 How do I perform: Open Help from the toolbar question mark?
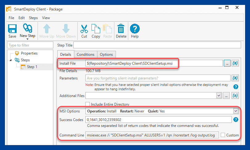(135, 31)
